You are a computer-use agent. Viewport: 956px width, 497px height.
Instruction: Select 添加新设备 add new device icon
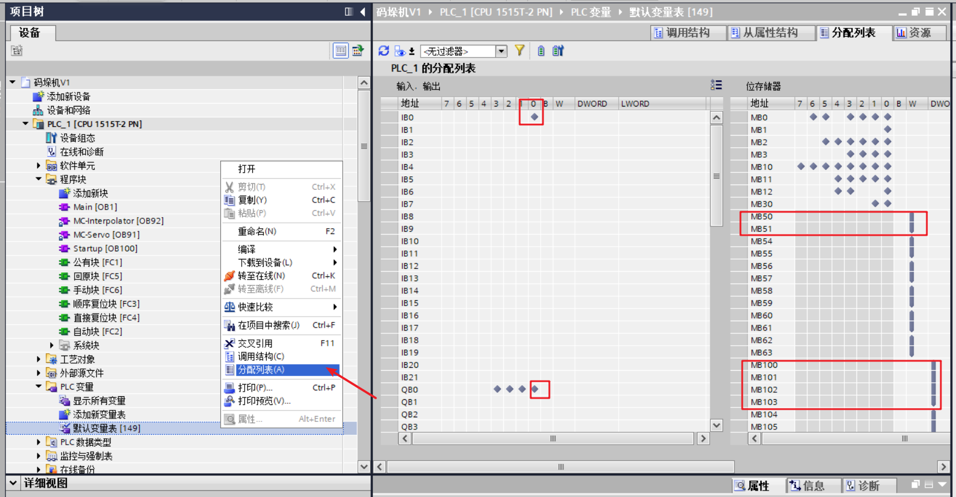[38, 96]
